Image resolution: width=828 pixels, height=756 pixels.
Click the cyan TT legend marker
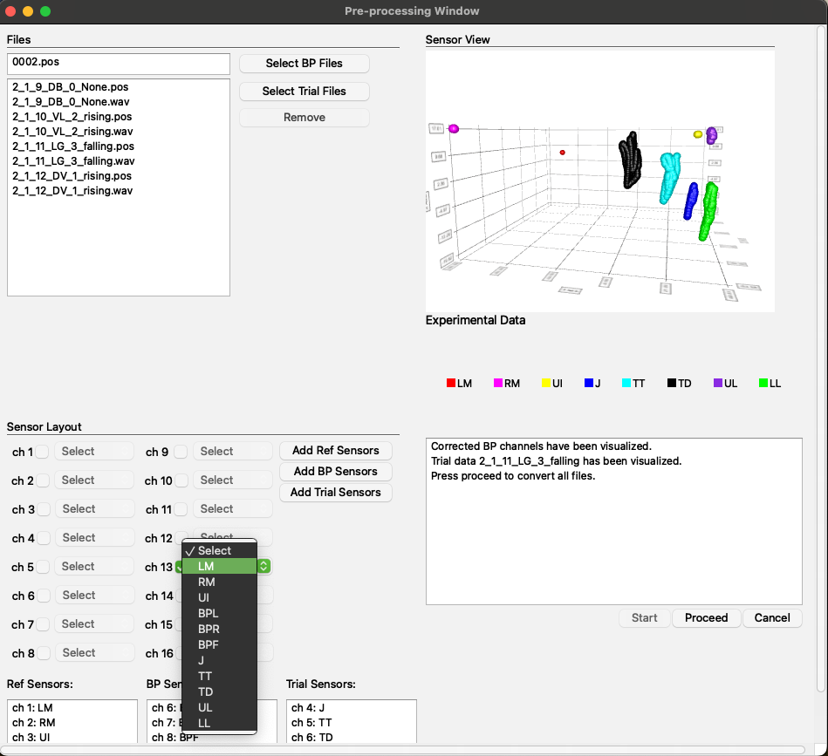coord(626,383)
